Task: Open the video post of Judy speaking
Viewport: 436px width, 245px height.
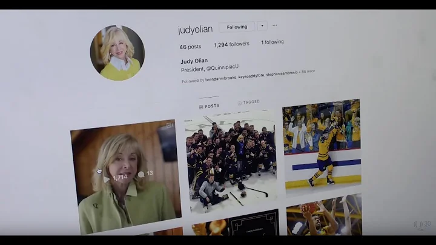Action: (x=126, y=177)
